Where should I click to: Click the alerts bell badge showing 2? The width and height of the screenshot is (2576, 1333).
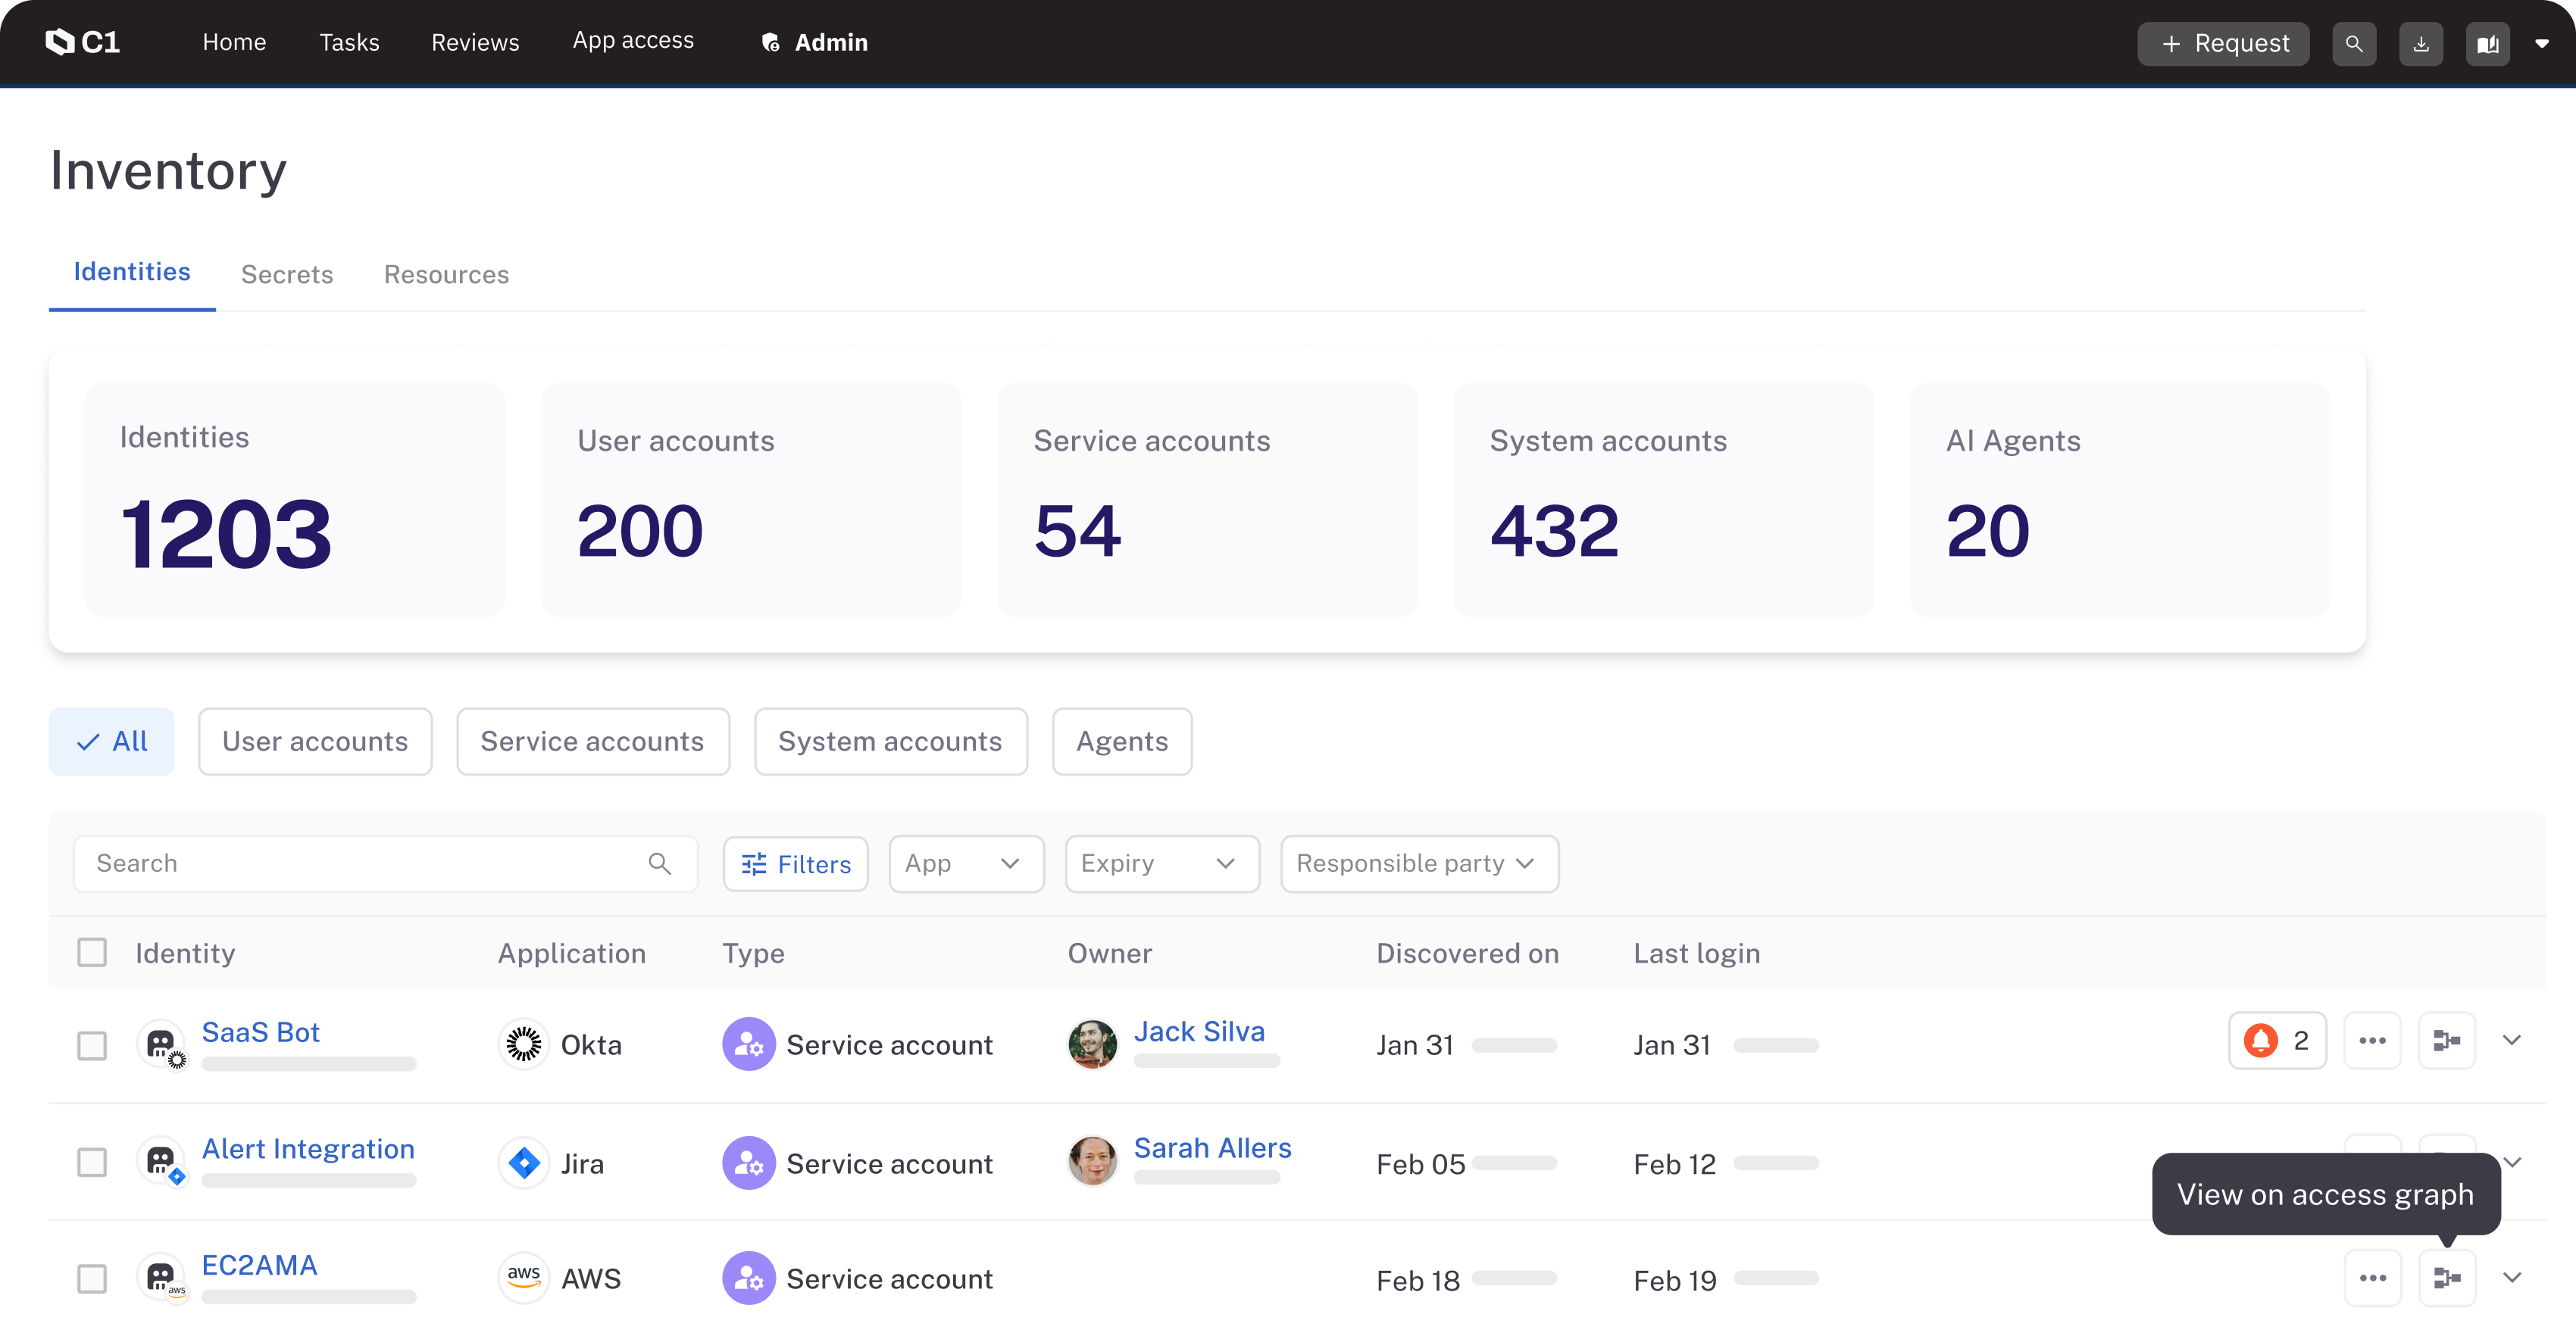[x=2277, y=1040]
